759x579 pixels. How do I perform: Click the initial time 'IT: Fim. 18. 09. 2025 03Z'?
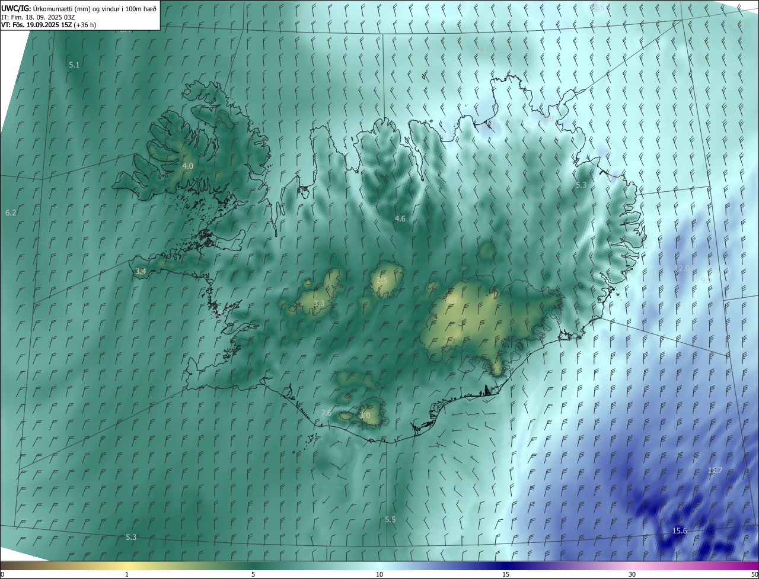(x=37, y=17)
